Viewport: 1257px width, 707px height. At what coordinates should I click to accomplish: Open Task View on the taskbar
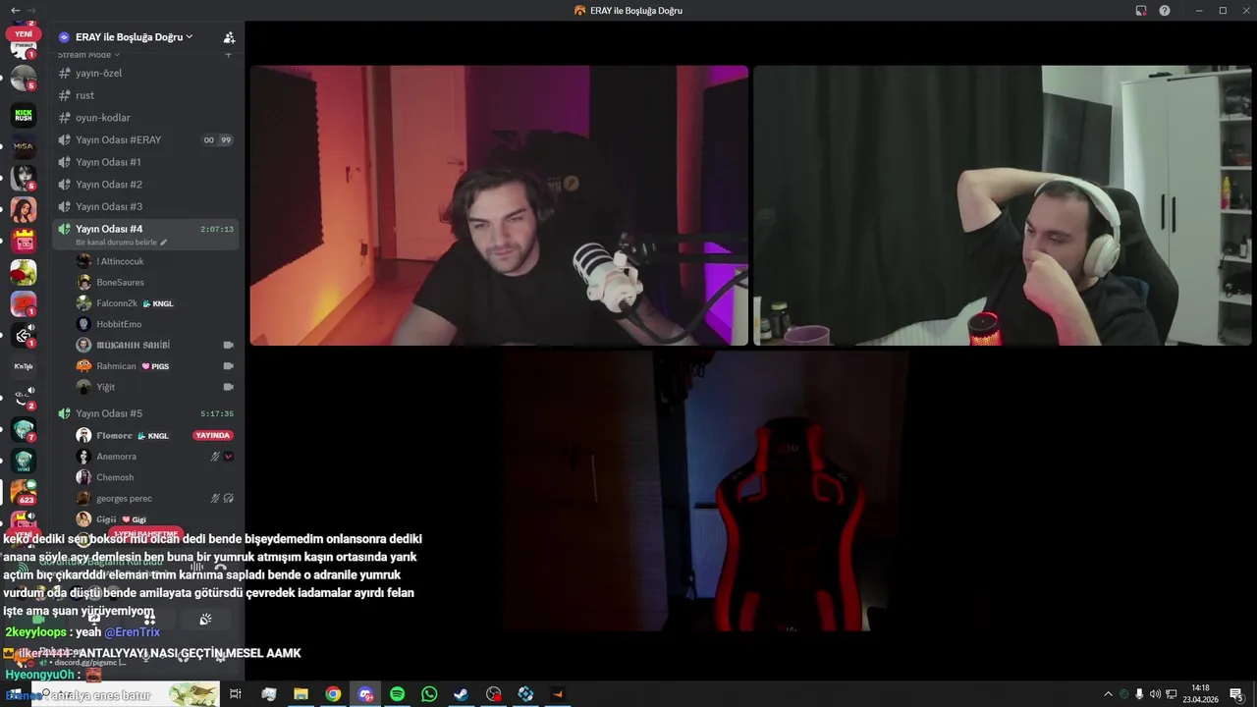(x=236, y=694)
